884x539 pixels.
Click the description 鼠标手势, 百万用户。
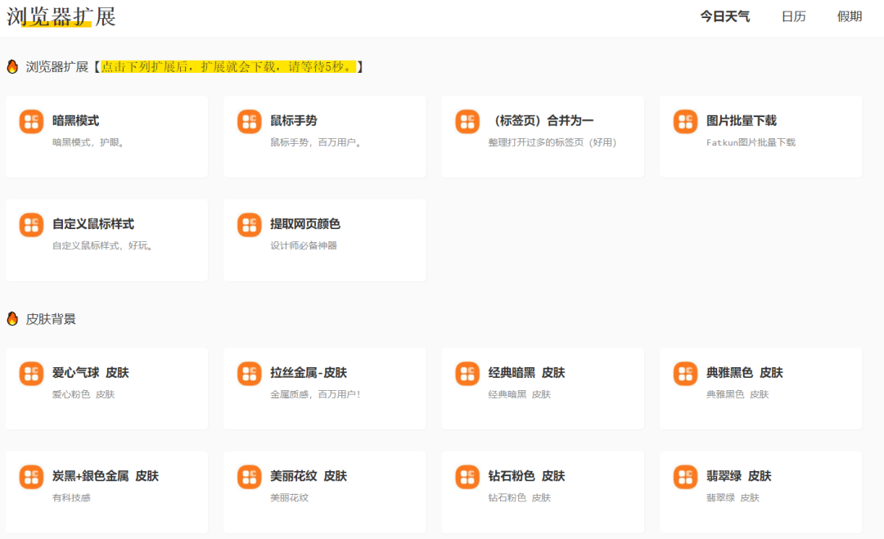click(316, 142)
